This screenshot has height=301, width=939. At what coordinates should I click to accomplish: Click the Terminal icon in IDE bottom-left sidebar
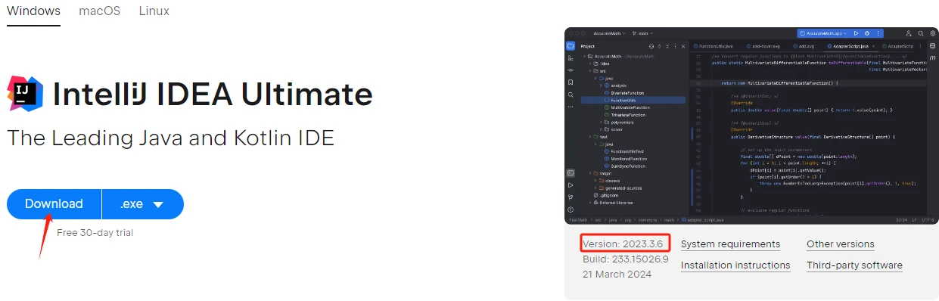coord(571,172)
